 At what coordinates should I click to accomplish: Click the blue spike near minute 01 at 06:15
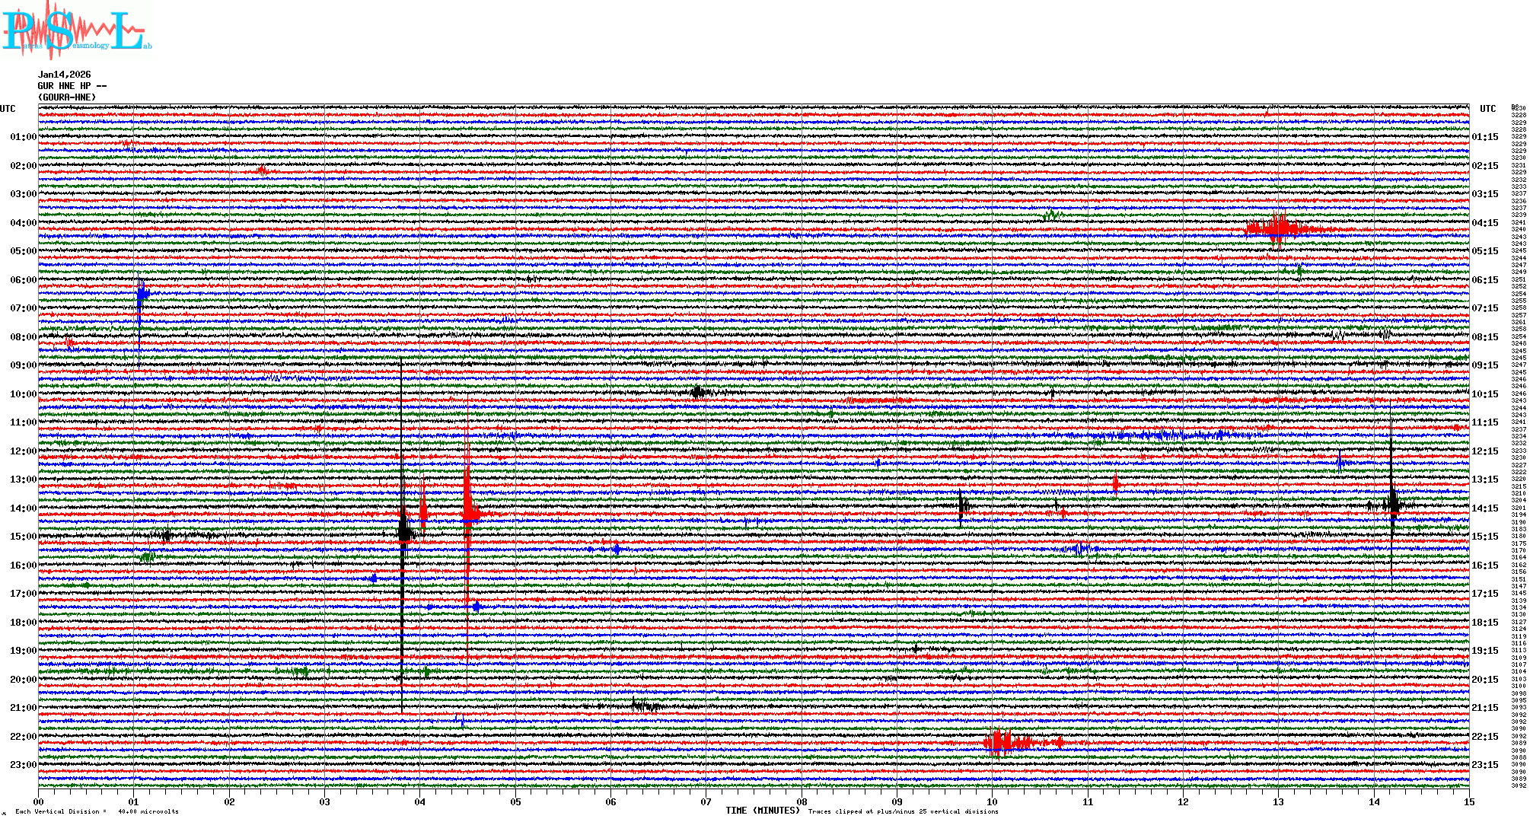coord(142,294)
